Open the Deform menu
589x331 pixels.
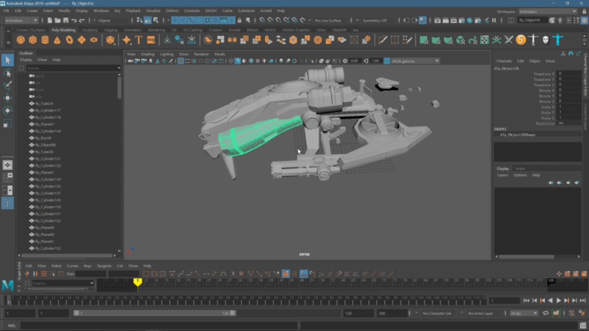click(x=172, y=11)
